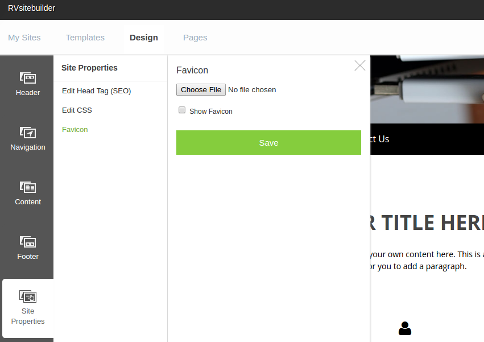Viewport: 484px width, 342px height.
Task: Click the person icon in page preview
Action: click(x=404, y=328)
